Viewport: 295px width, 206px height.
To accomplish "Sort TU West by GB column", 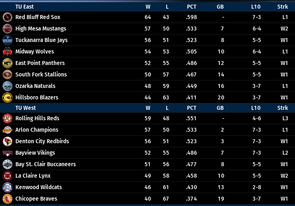I will click(220, 108).
